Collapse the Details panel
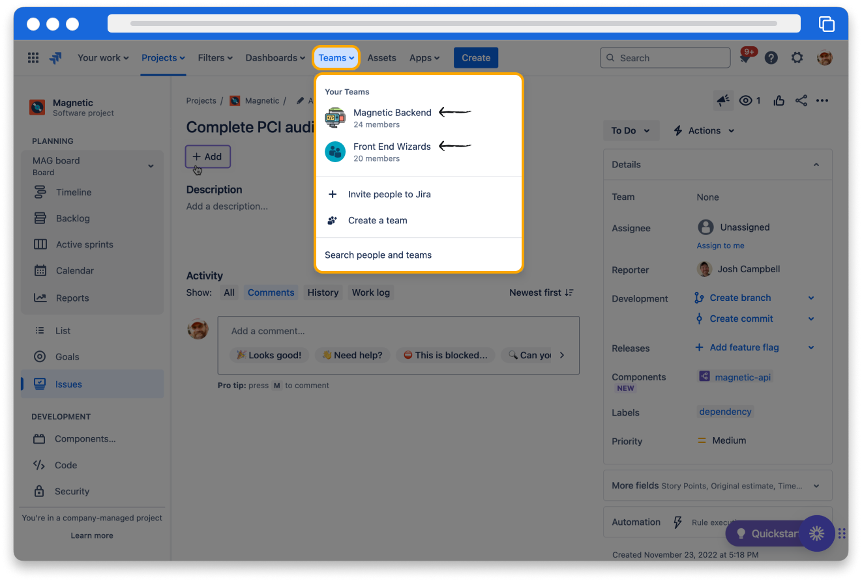Screen dimensions: 862x581 pos(816,165)
